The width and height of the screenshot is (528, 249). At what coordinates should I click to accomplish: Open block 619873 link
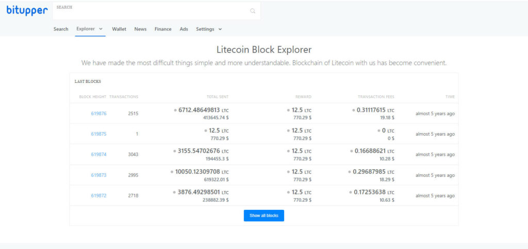click(x=98, y=175)
